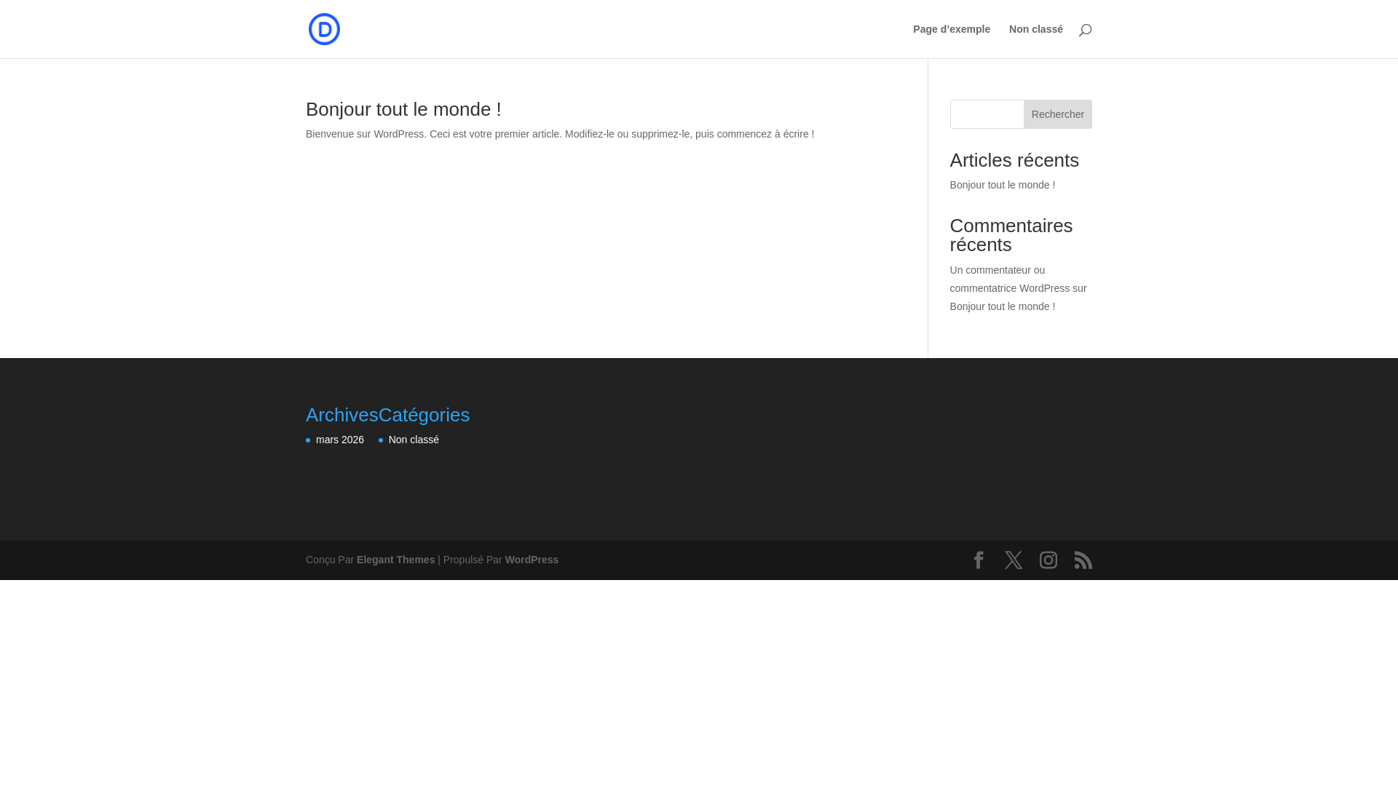Open the Non classé header menu item
1398x786 pixels.
(1036, 29)
